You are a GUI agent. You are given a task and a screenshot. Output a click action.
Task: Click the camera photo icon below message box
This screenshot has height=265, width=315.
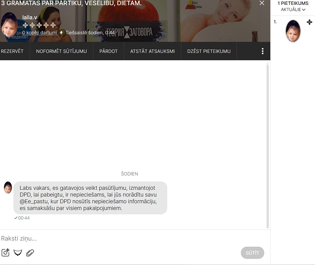point(6,253)
